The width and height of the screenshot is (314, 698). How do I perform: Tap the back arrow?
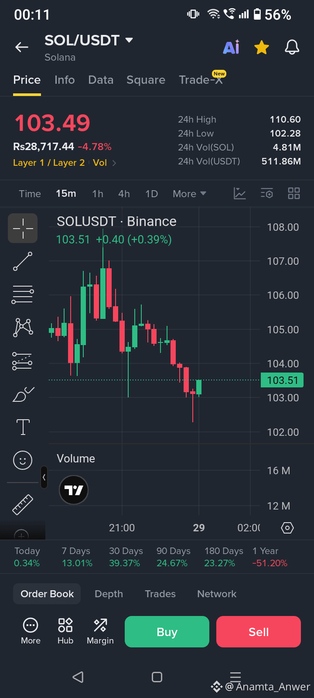pyautogui.click(x=22, y=47)
